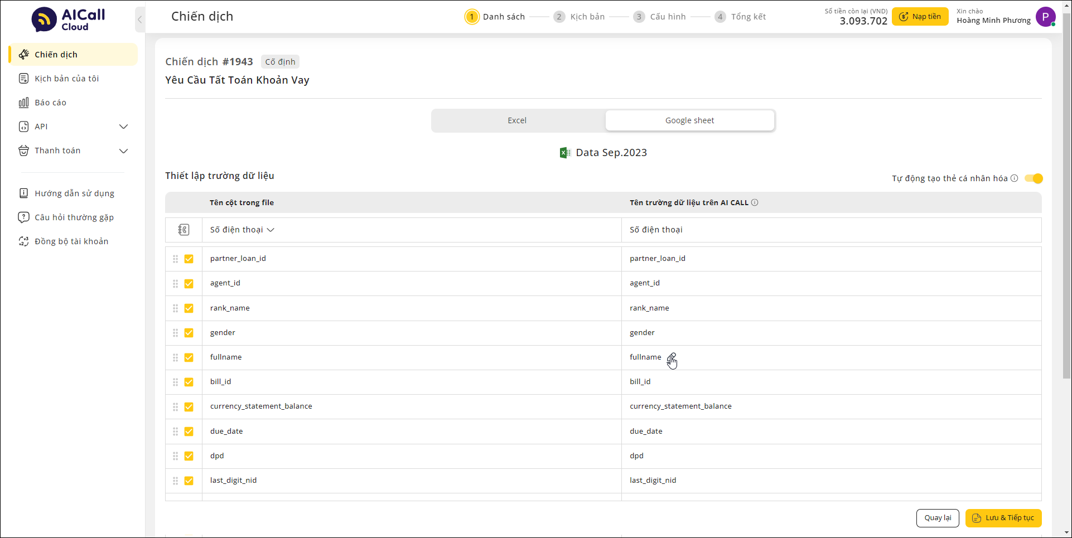Expand the API sidebar menu
The height and width of the screenshot is (538, 1072).
tap(123, 127)
